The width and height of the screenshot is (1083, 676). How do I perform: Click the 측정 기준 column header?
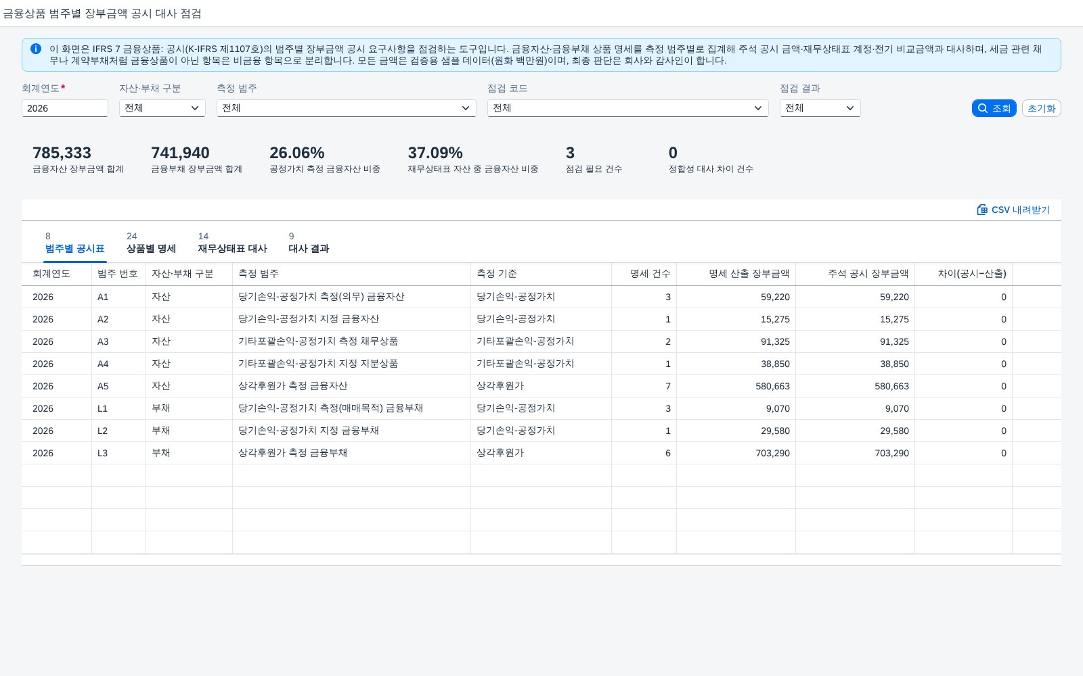coord(541,274)
